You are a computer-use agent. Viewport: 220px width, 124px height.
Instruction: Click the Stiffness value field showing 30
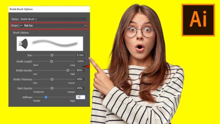click(80, 97)
